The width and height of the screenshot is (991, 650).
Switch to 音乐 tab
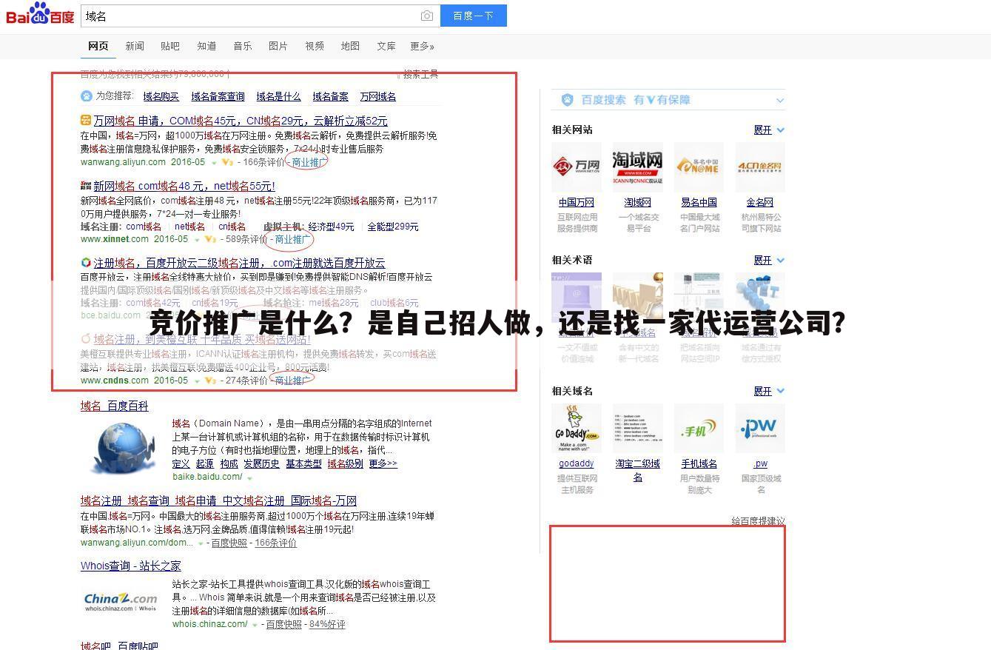coord(243,46)
